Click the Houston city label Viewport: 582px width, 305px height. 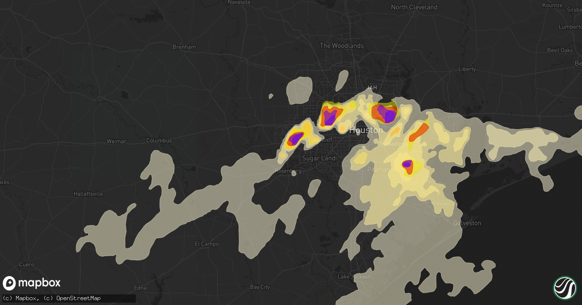click(366, 130)
